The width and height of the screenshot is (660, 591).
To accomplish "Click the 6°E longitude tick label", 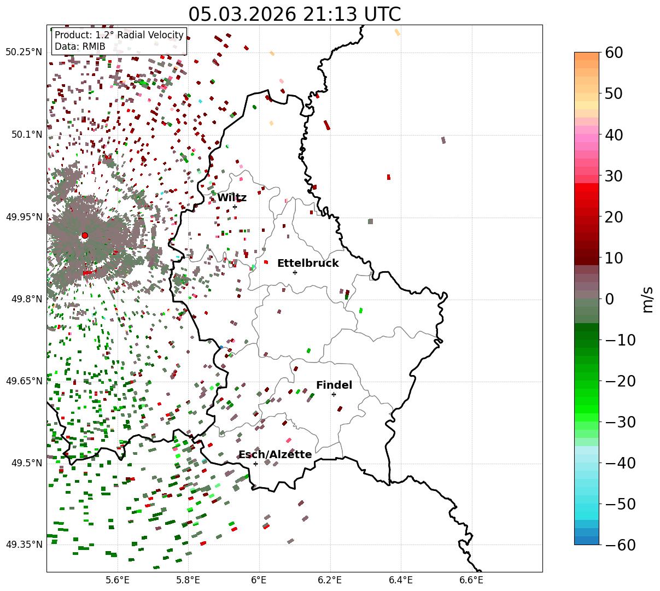I will [x=259, y=580].
